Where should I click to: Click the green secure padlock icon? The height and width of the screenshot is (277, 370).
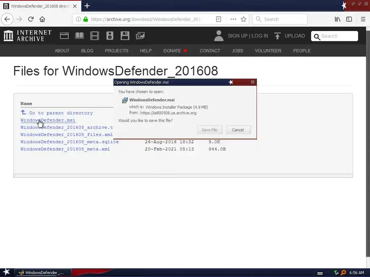pyautogui.click(x=86, y=19)
